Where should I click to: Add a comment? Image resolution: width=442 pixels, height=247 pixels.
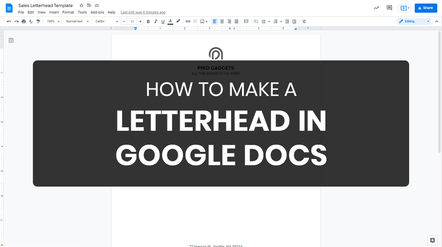point(195,21)
